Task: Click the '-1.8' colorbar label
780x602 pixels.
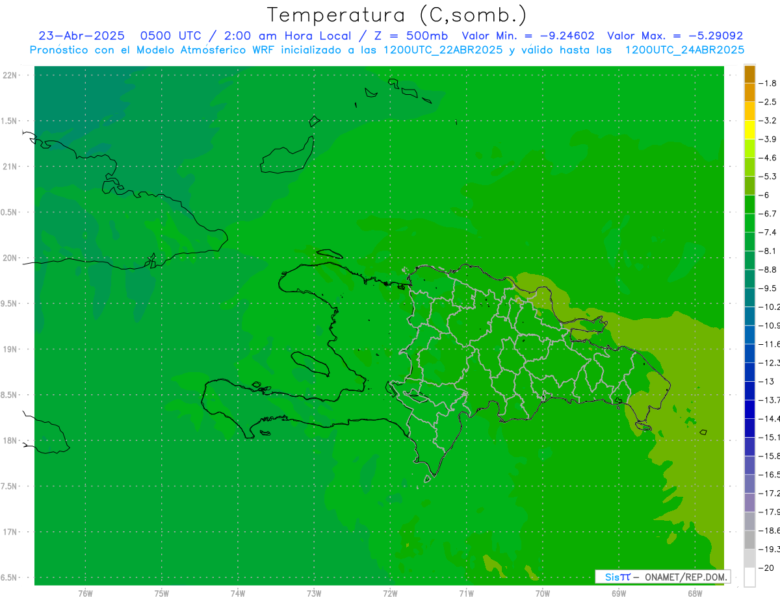Action: [x=768, y=83]
